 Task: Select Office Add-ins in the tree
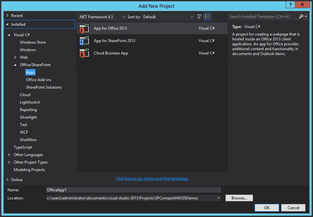tap(38, 80)
